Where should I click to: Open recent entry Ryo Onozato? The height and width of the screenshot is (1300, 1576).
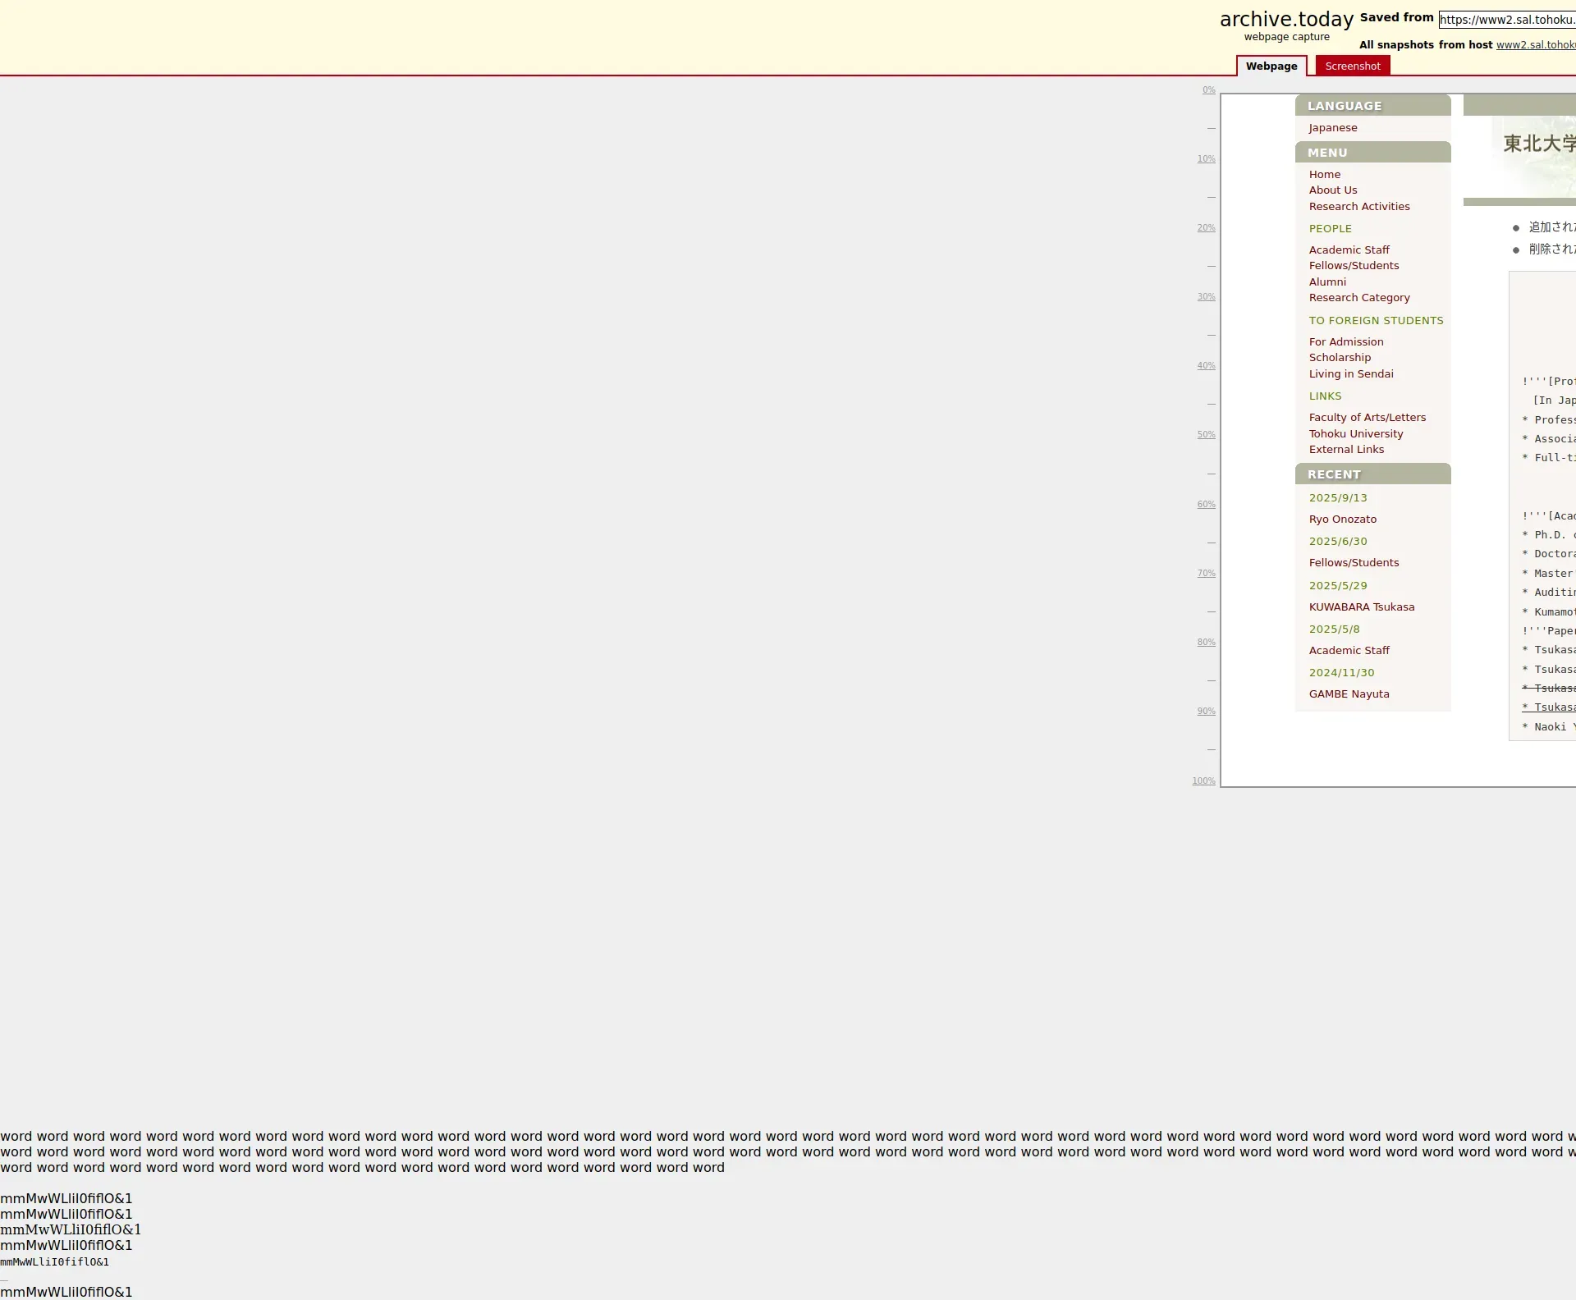[1342, 520]
